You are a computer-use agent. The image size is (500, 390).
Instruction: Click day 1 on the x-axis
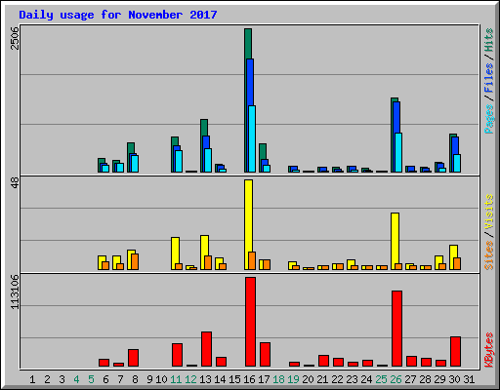pyautogui.click(x=32, y=379)
